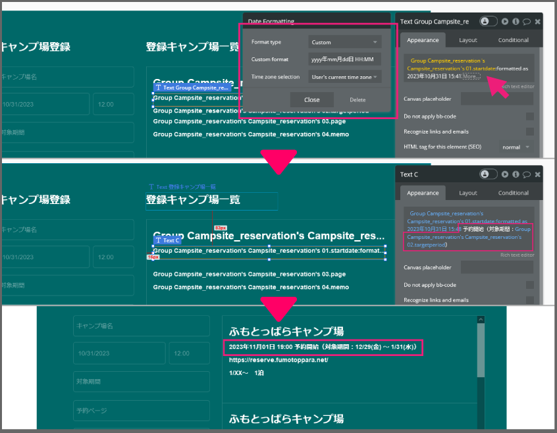Image resolution: width=557 pixels, height=433 pixels.
Task: Select the Layout tab in the Text C panel
Action: point(468,193)
